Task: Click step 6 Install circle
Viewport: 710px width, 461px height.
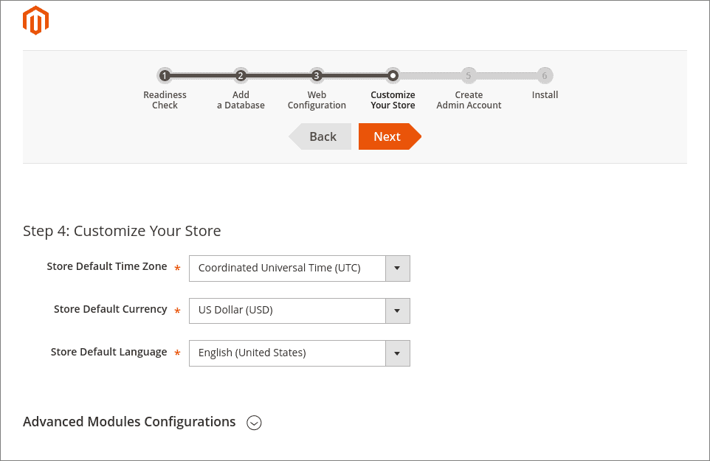Action: pyautogui.click(x=545, y=75)
